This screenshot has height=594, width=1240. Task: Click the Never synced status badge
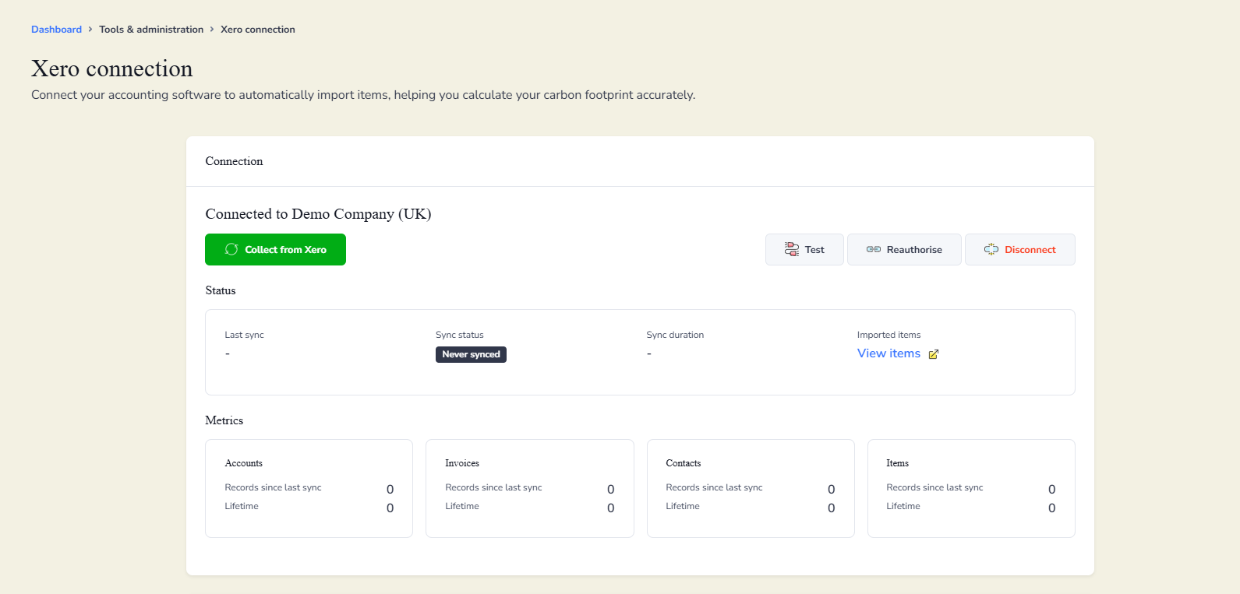click(471, 354)
